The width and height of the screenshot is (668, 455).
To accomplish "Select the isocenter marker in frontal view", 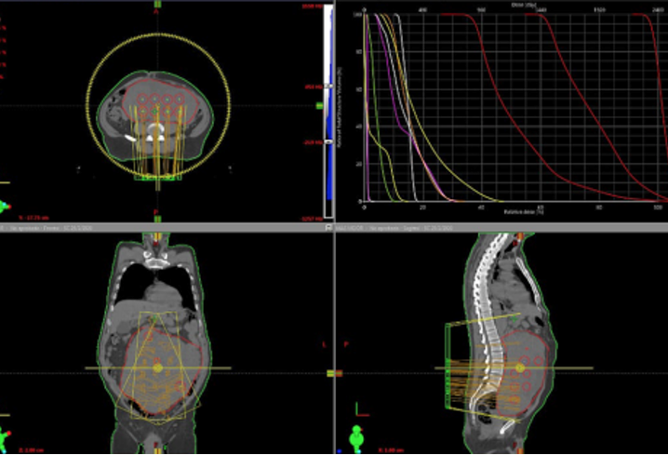I will [x=157, y=368].
